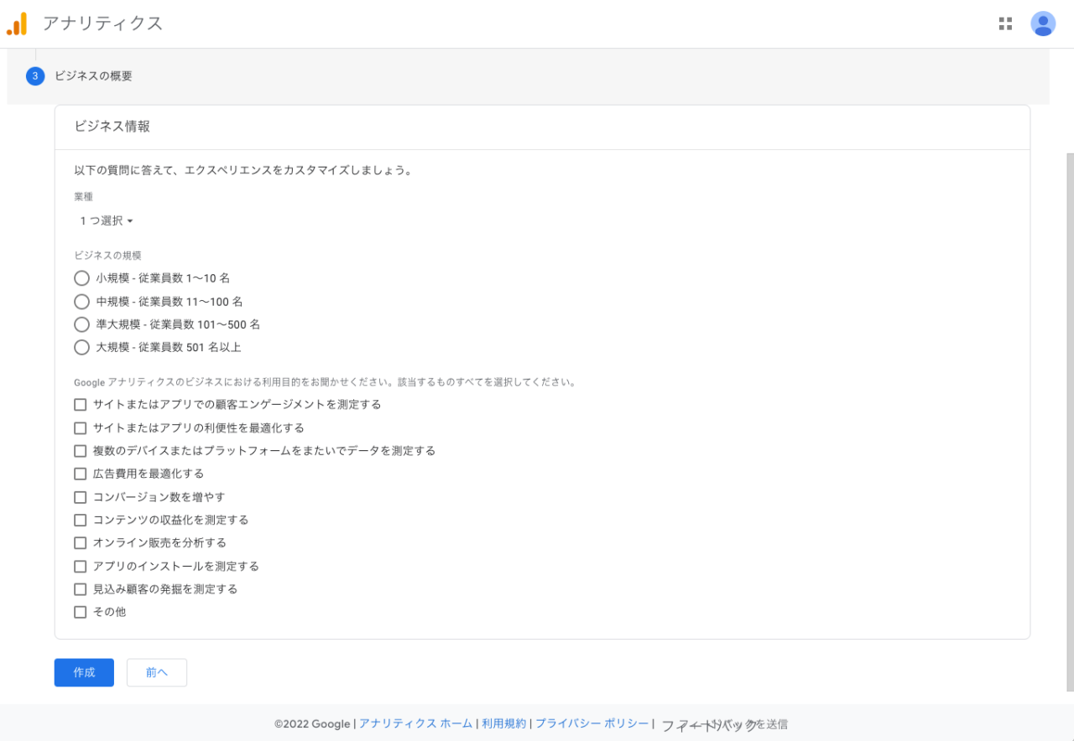The width and height of the screenshot is (1074, 741).
Task: Check 顧客エンゲージメントを測定する checkbox
Action: [x=81, y=405]
